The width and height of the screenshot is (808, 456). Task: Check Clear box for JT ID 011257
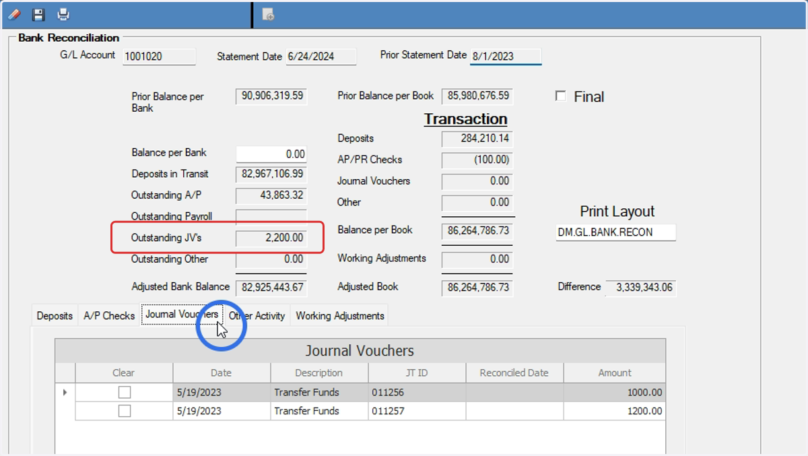(x=124, y=411)
